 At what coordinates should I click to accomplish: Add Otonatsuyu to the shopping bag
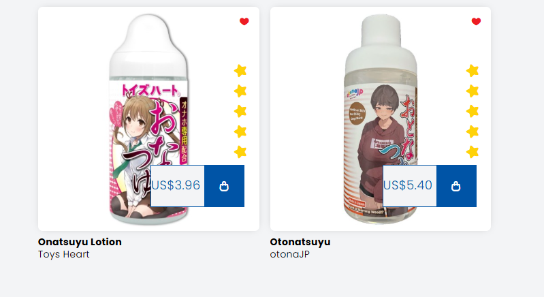click(456, 186)
